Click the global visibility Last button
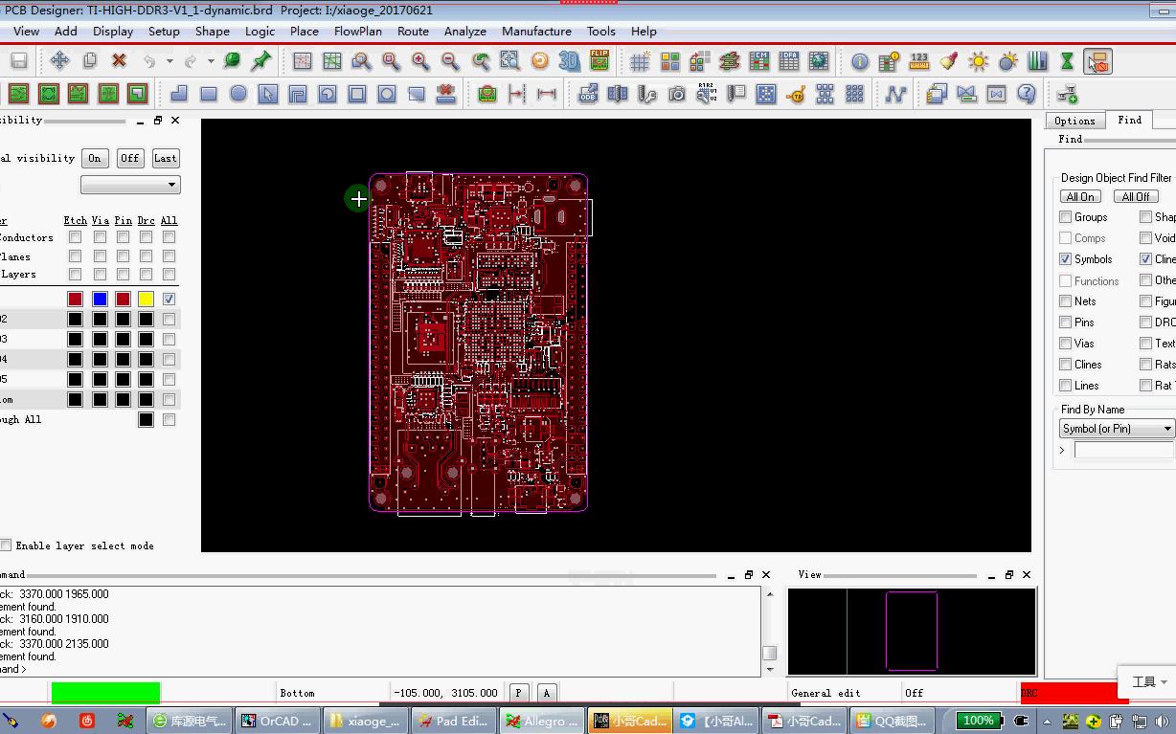 [166, 159]
